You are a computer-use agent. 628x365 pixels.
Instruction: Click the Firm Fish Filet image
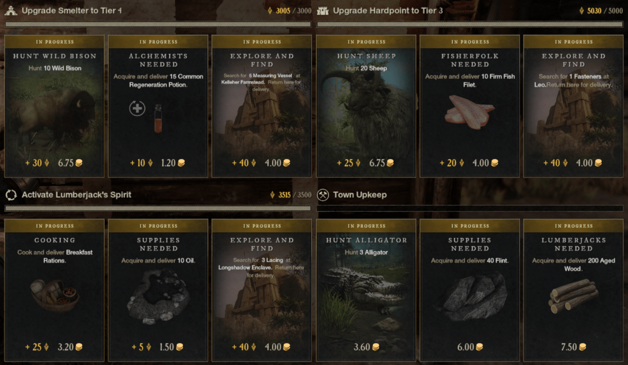[x=469, y=112]
